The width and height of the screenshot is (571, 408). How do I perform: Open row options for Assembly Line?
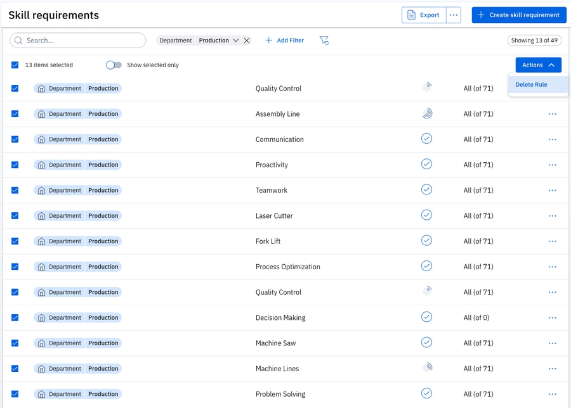[x=552, y=114]
